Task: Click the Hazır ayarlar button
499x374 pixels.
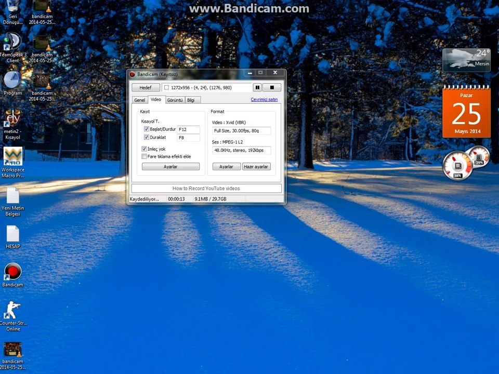Action: [256, 167]
